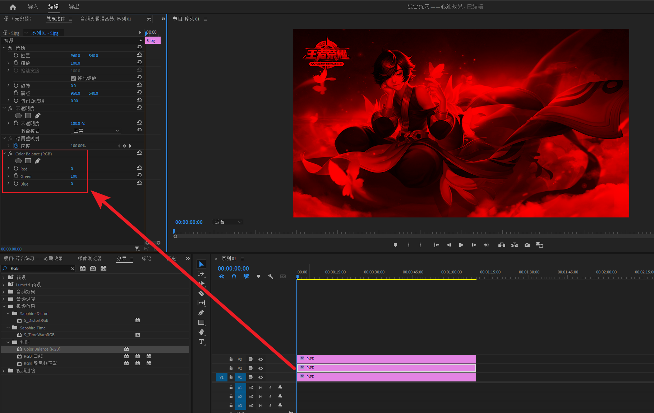The height and width of the screenshot is (413, 654).
Task: Select the Type tool
Action: pos(201,342)
